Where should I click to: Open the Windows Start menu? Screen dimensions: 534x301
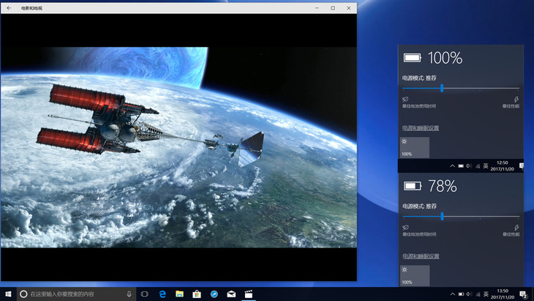point(7,294)
